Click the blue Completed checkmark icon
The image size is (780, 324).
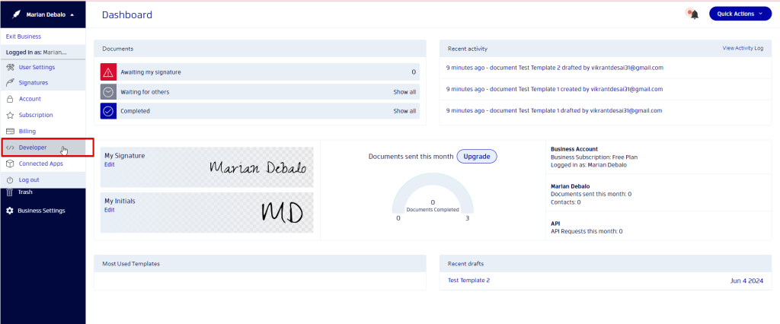pos(108,111)
